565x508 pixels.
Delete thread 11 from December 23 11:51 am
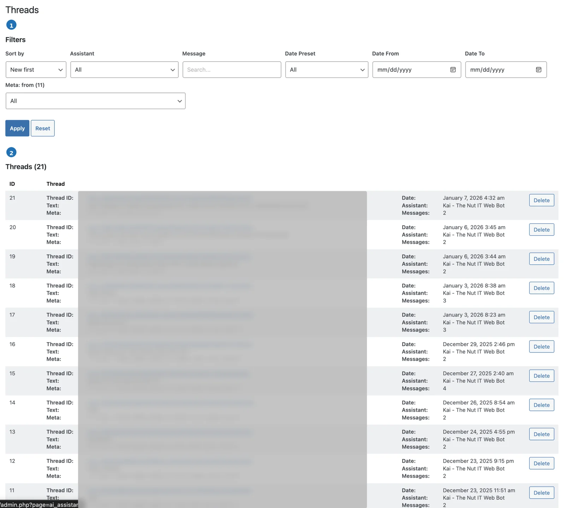[541, 493]
